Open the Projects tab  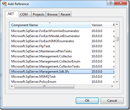pos(39,14)
